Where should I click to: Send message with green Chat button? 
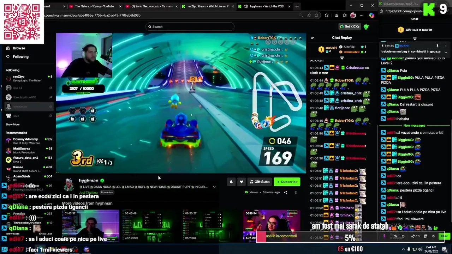[x=444, y=236]
